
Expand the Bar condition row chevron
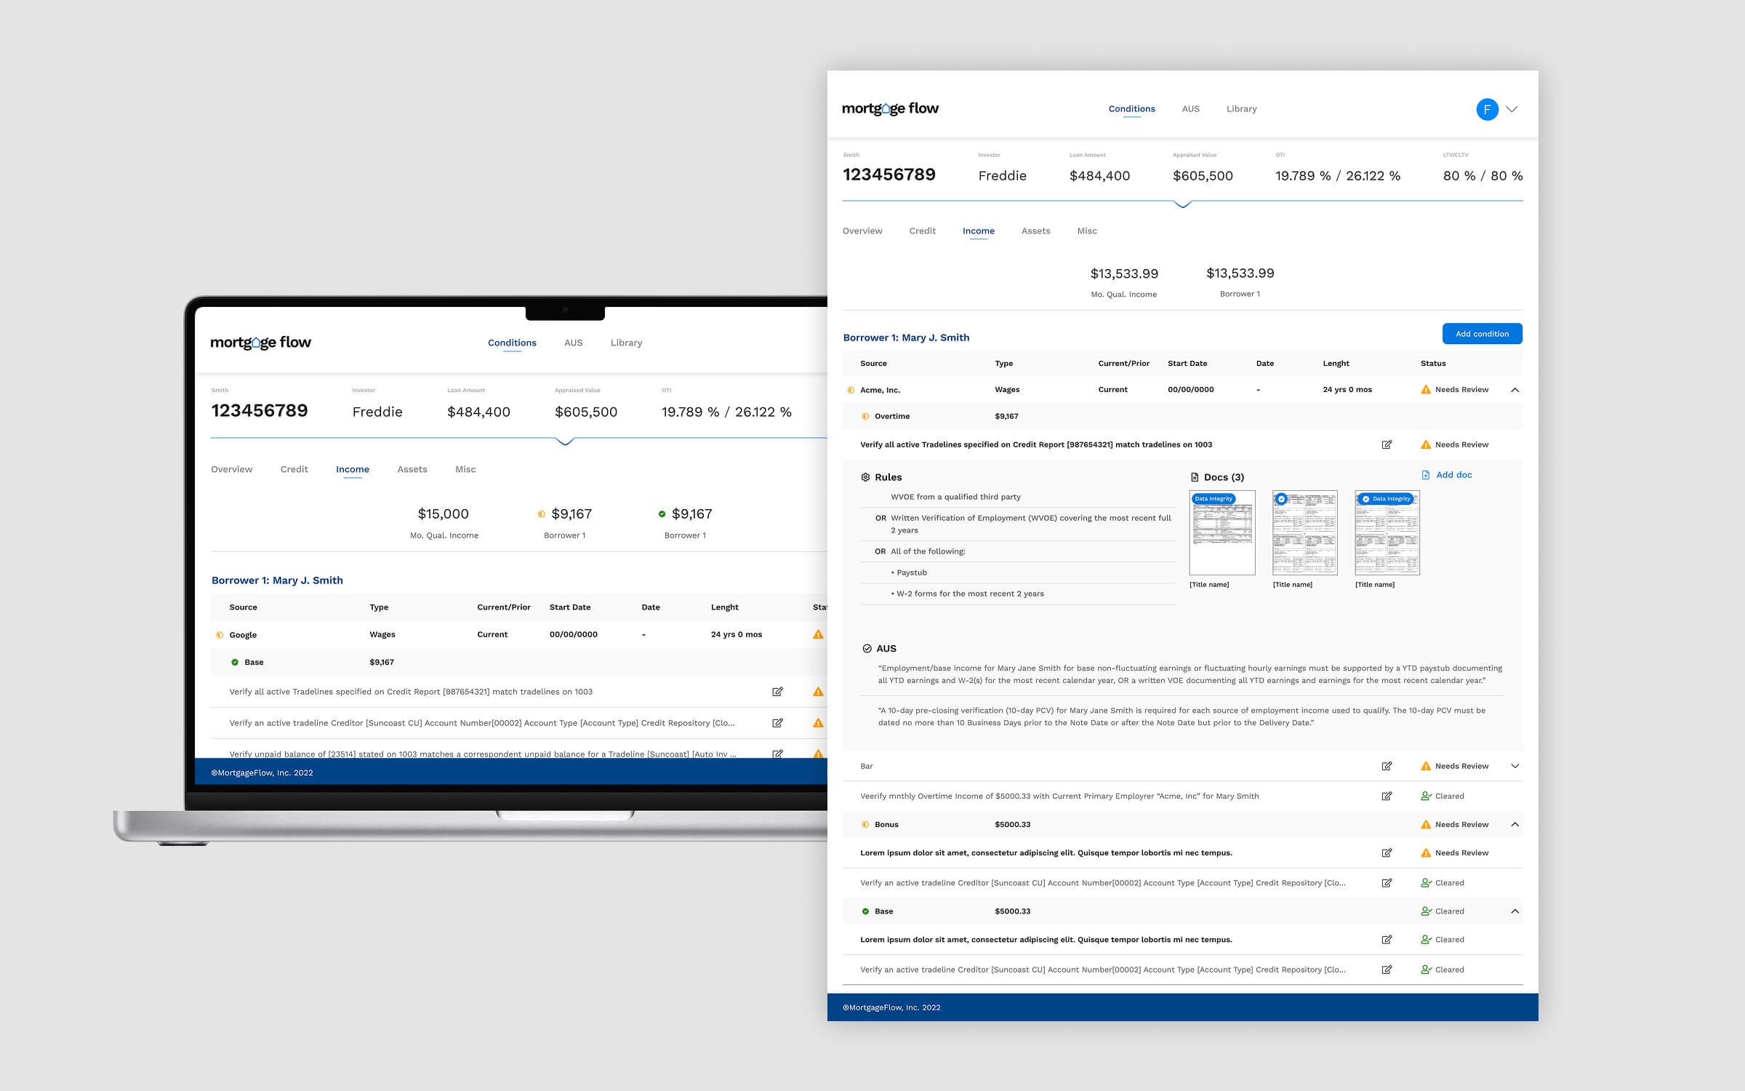pyautogui.click(x=1515, y=766)
